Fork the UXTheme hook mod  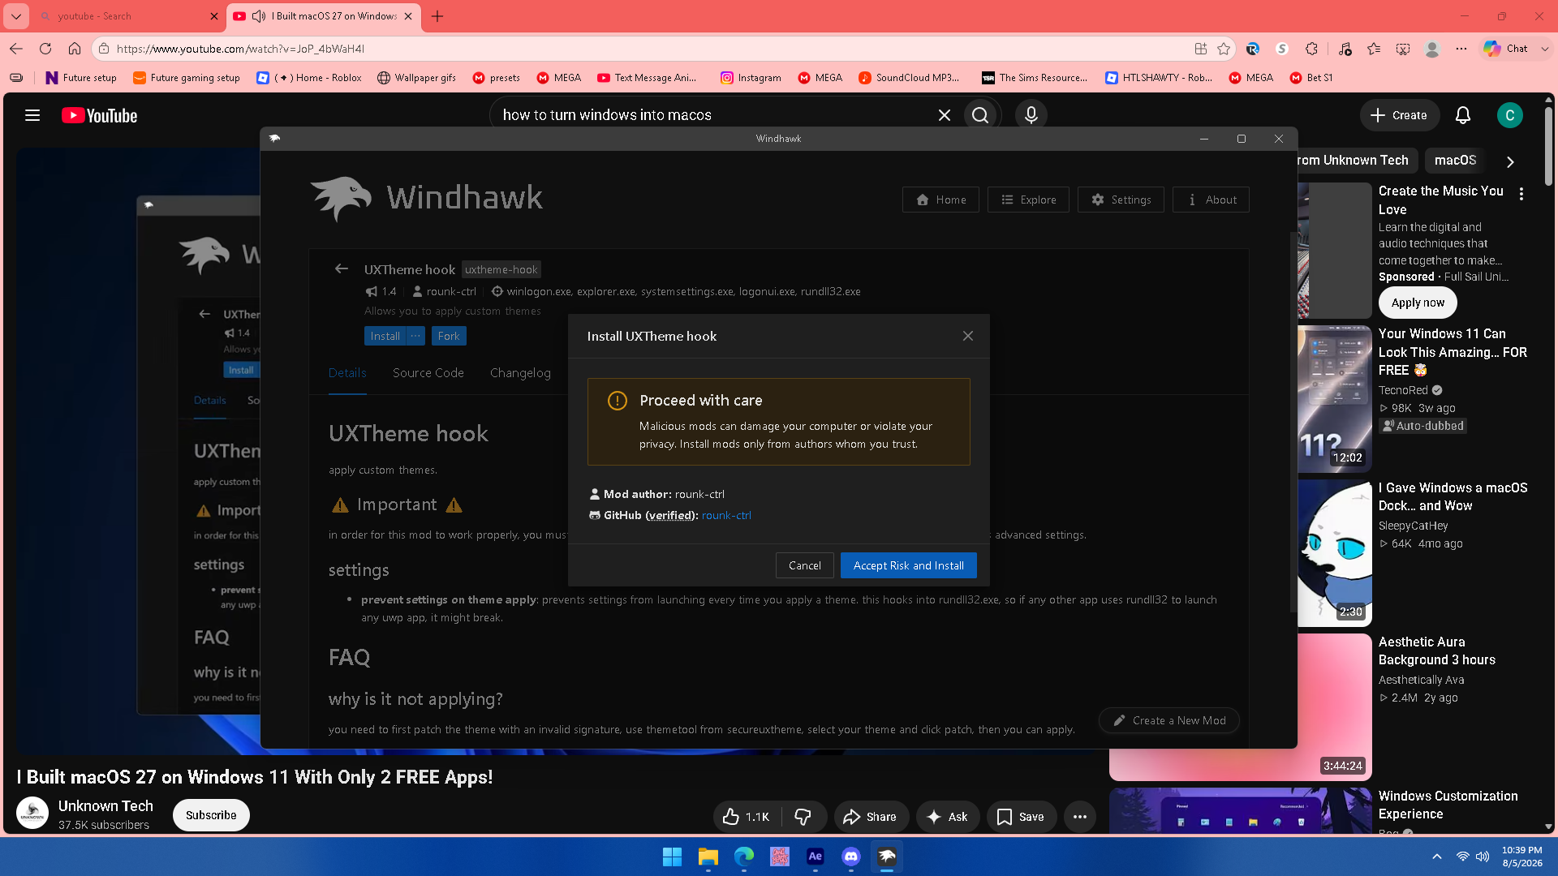[449, 336]
